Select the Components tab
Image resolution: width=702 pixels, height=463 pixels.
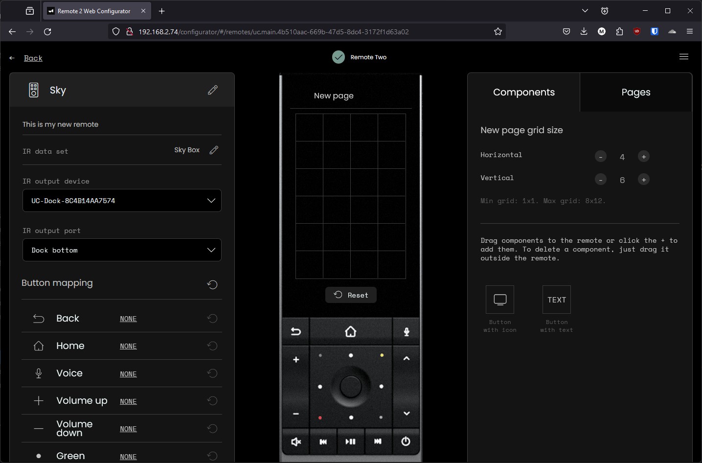[523, 93]
